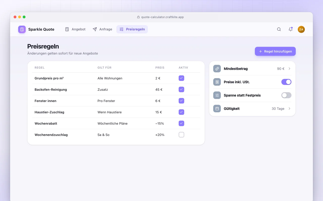Uncheck the Fenster innen active checkbox
Viewport: 323px width, 201px height.
(181, 101)
